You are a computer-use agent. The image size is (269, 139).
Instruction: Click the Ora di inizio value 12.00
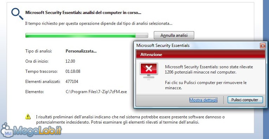click(70, 61)
